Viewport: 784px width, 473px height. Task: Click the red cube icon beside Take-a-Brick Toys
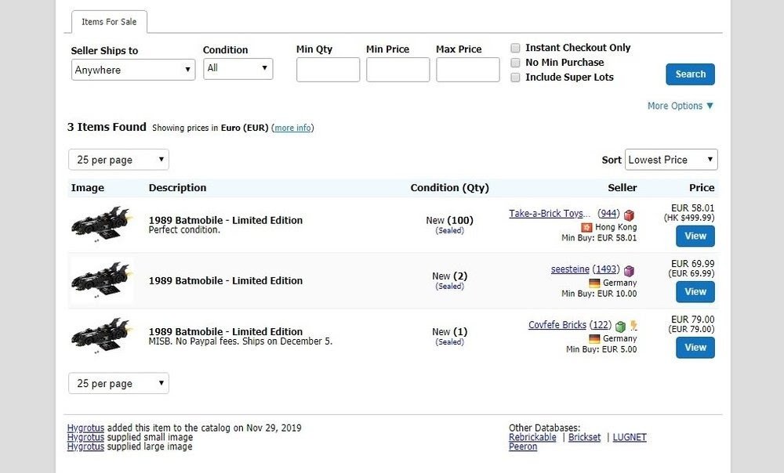[629, 215]
